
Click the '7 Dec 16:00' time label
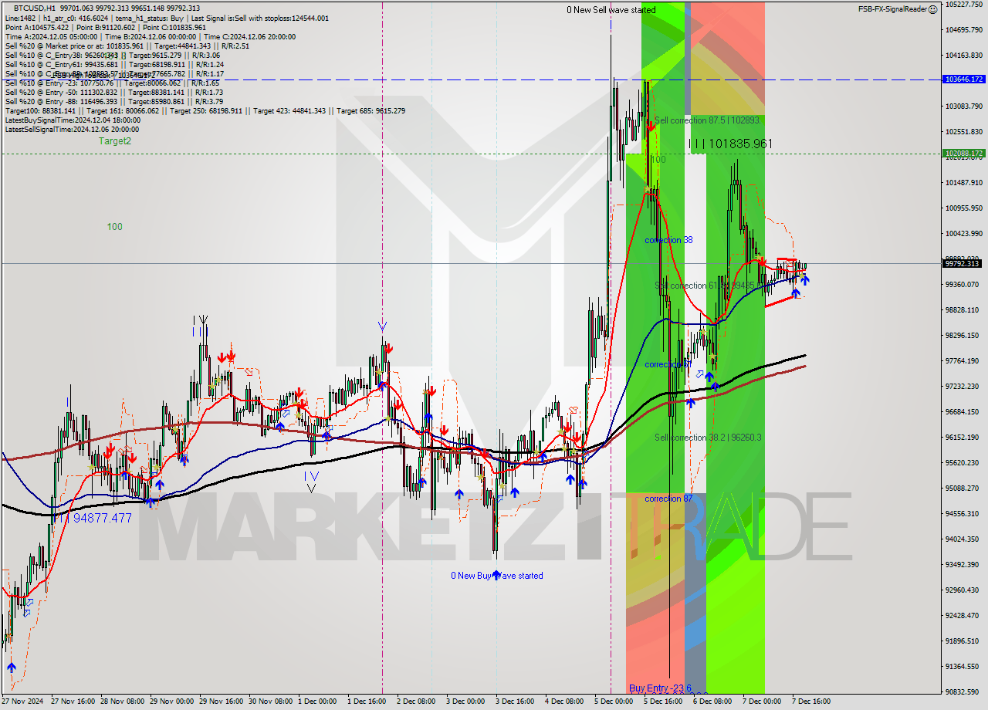pyautogui.click(x=810, y=702)
